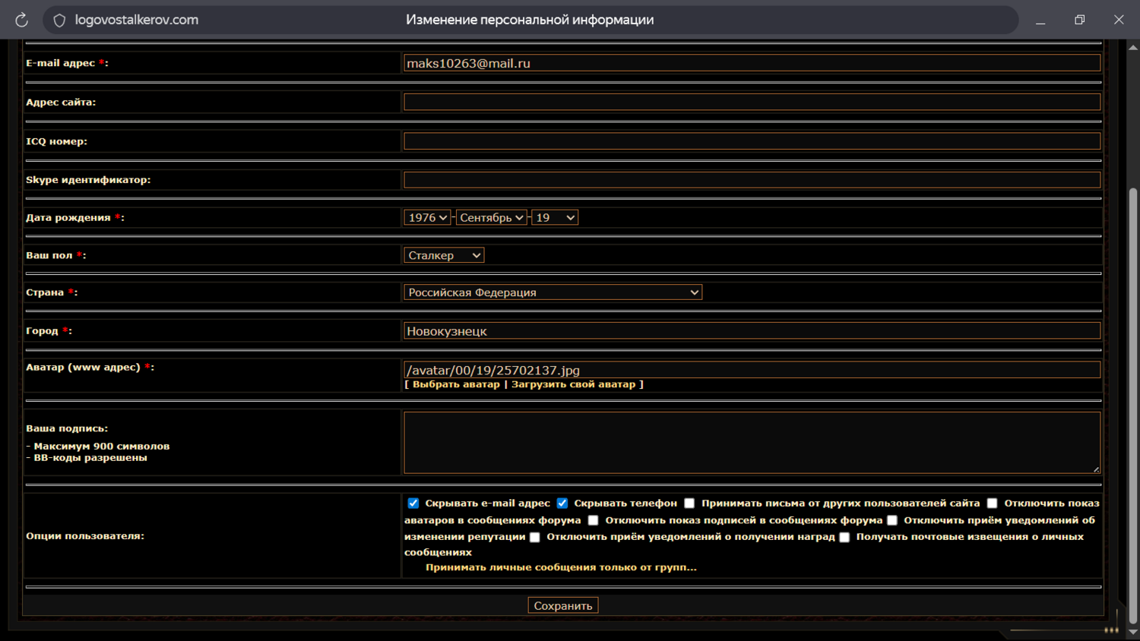Restore the window with the maximize icon
This screenshot has width=1140, height=641.
point(1079,20)
